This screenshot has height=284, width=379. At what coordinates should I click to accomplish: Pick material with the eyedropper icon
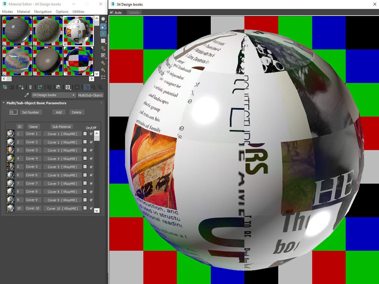27,95
